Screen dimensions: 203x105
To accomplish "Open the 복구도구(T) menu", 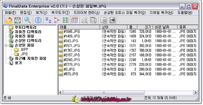I will [x=60, y=13].
